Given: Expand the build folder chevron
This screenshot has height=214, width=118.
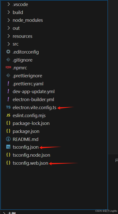Looking at the screenshot, I should coord(8,12).
